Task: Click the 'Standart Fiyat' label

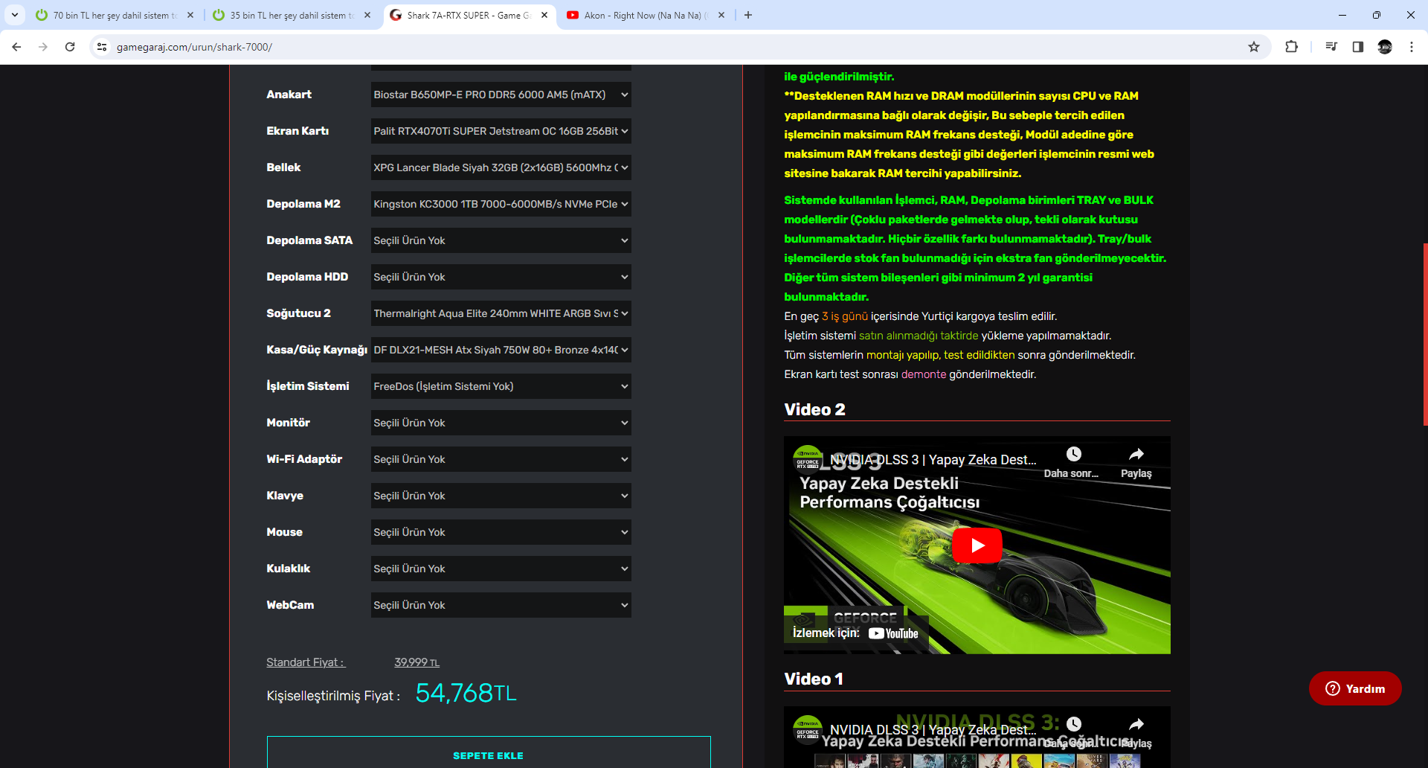Action: 305,662
